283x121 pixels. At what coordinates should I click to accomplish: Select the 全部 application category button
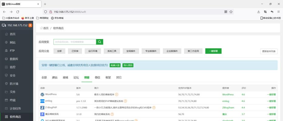point(60,51)
